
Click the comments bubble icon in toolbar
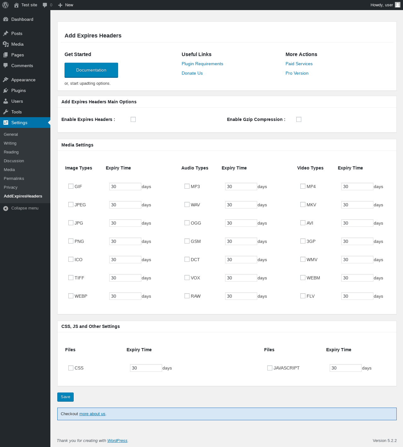pos(45,5)
